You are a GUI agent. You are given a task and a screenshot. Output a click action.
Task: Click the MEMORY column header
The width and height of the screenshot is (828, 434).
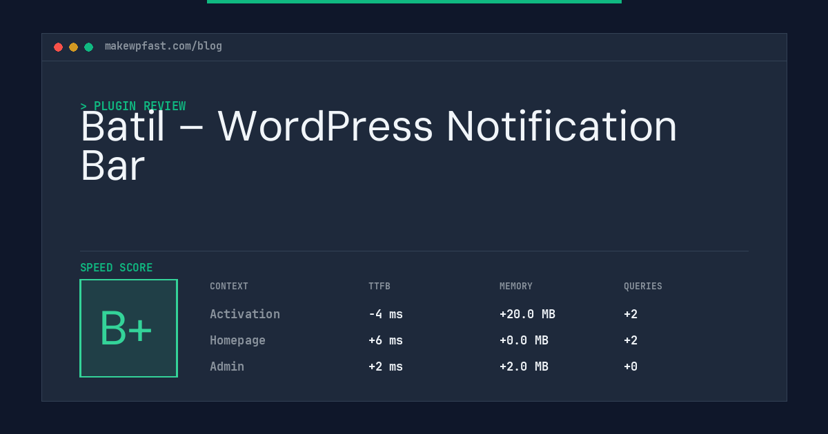click(516, 287)
